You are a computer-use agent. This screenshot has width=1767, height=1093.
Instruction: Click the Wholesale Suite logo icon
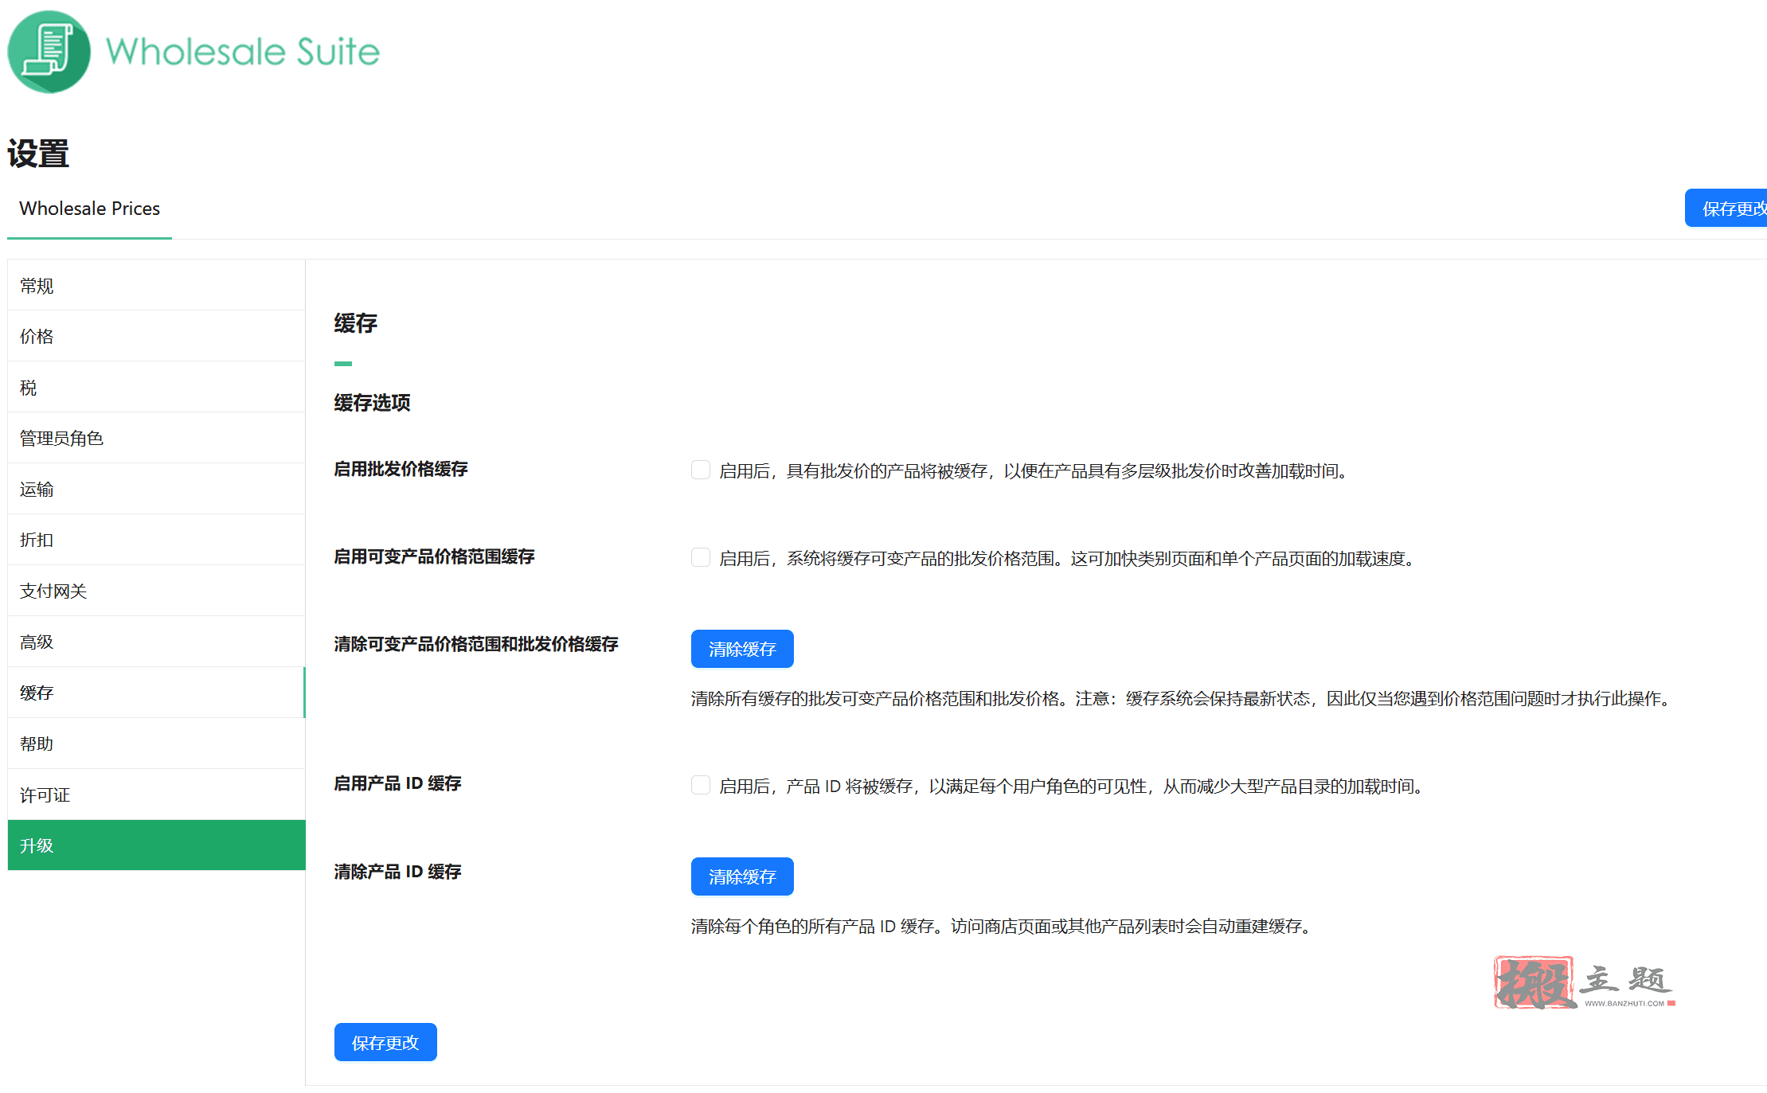49,52
